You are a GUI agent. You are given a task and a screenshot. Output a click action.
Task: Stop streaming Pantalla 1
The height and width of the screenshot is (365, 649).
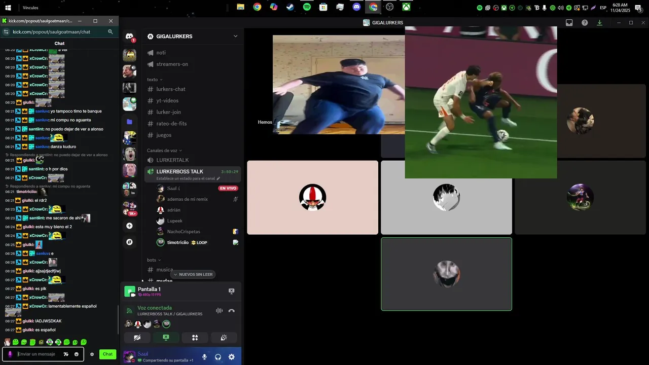[x=231, y=291]
